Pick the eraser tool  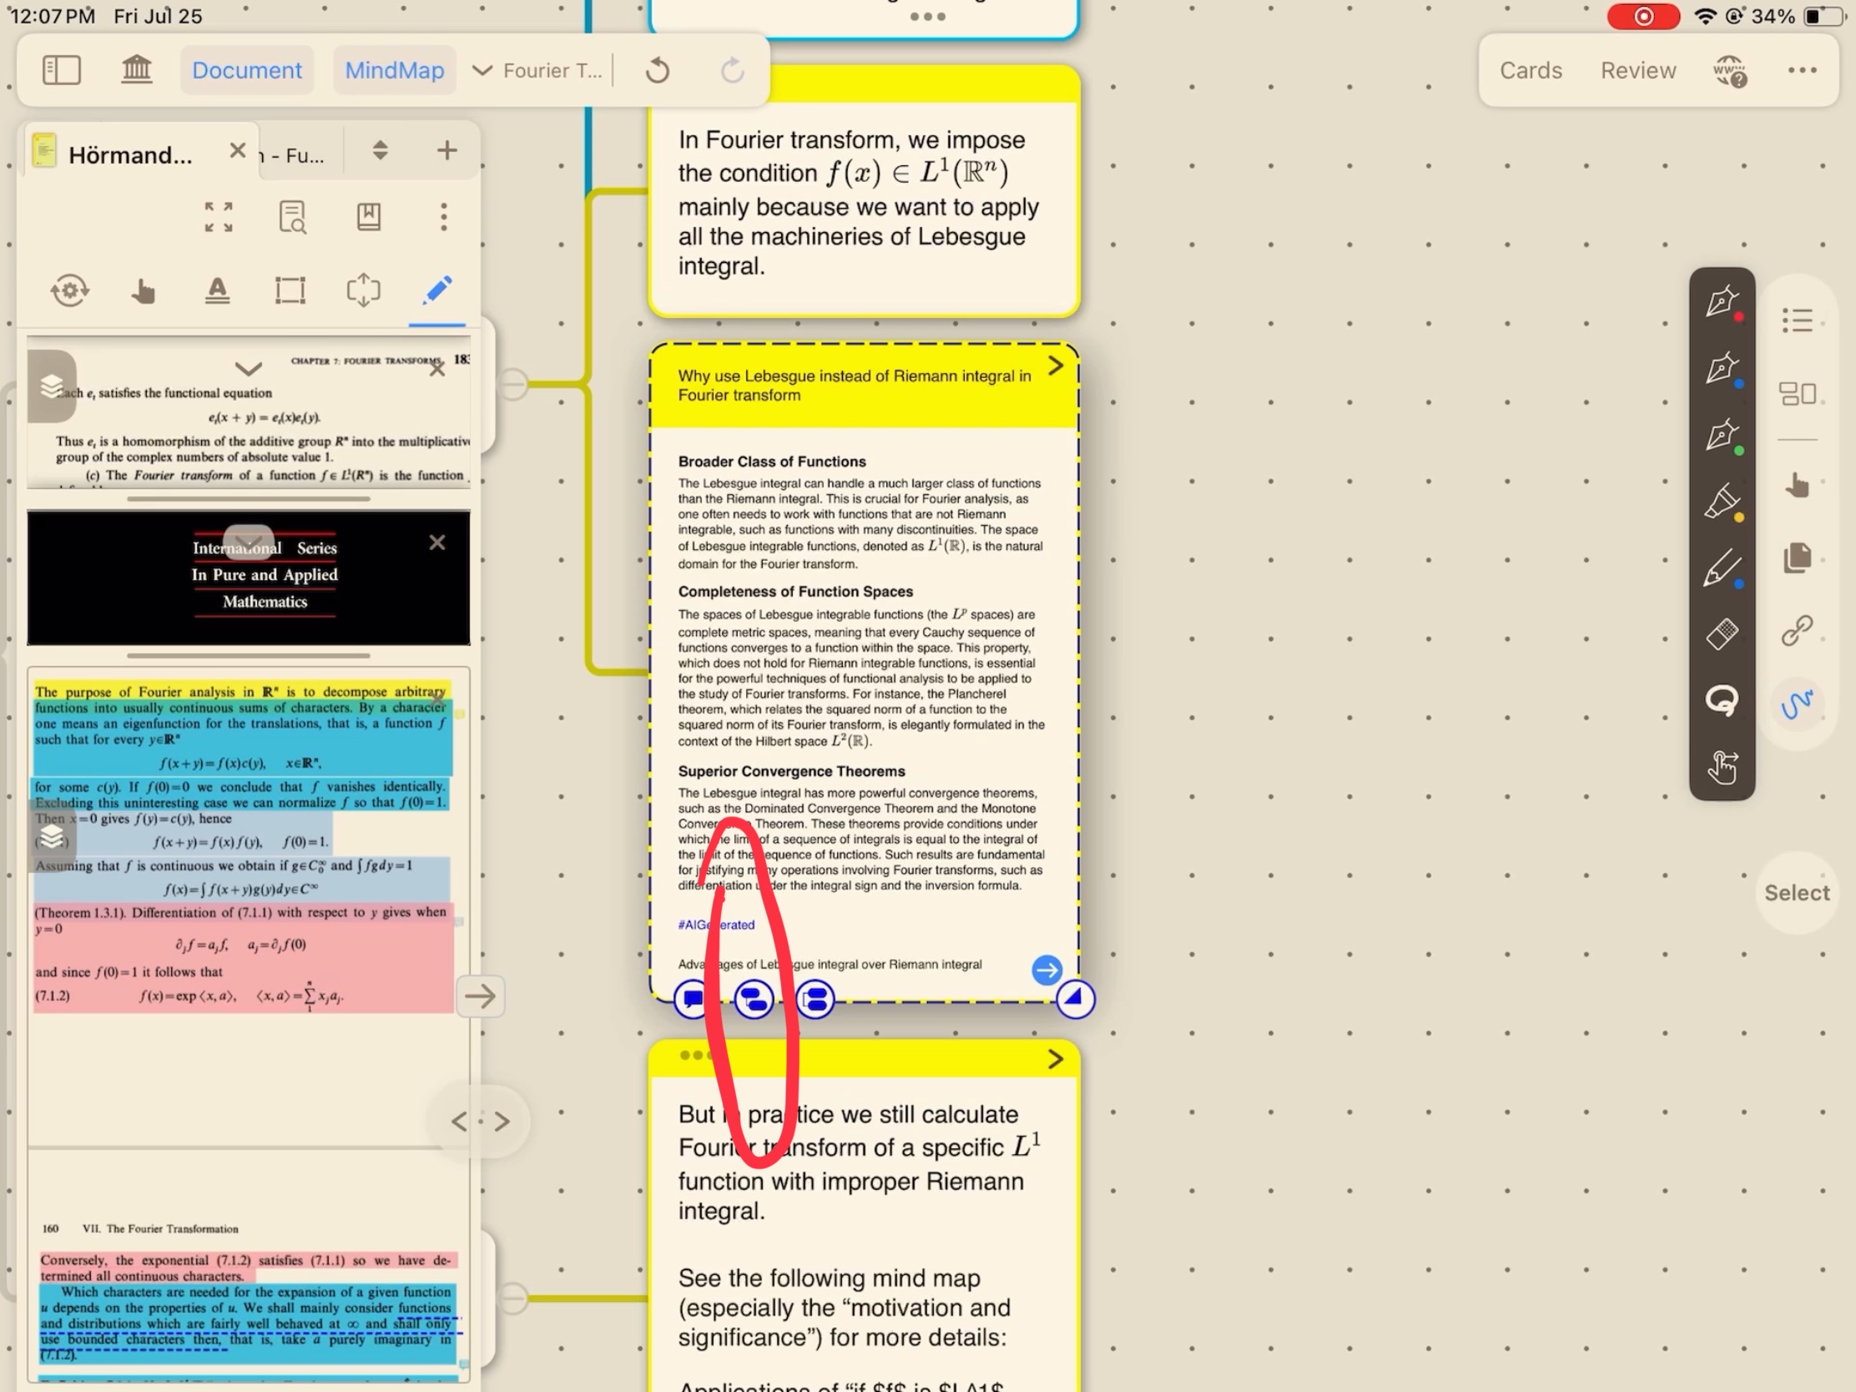click(x=1721, y=634)
